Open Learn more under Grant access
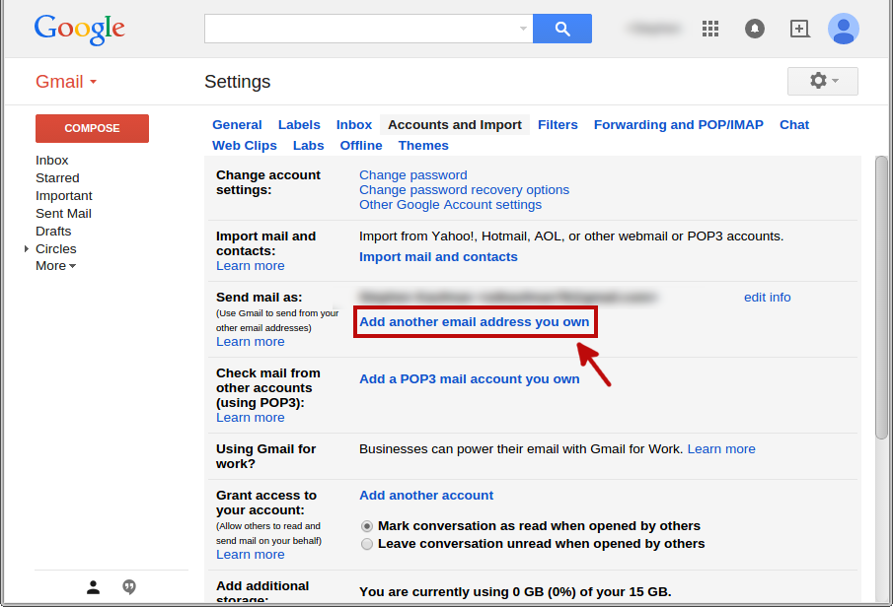 point(250,555)
